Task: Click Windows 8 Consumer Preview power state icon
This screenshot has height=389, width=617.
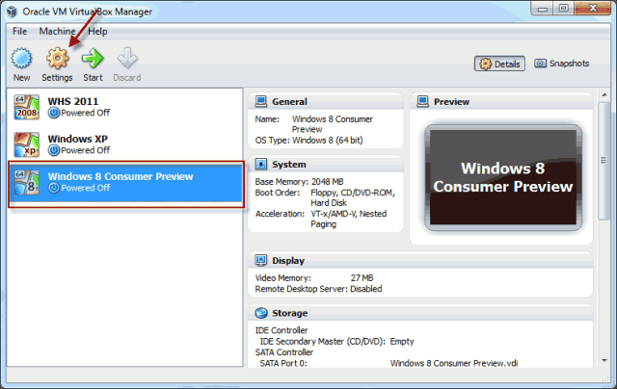Action: [x=54, y=188]
